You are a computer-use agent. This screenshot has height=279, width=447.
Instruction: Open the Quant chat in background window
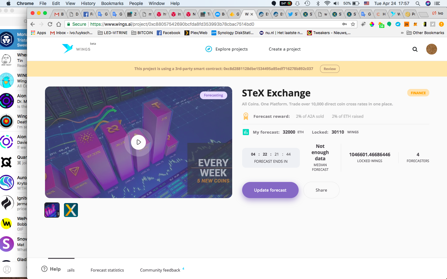pyautogui.click(x=13, y=162)
